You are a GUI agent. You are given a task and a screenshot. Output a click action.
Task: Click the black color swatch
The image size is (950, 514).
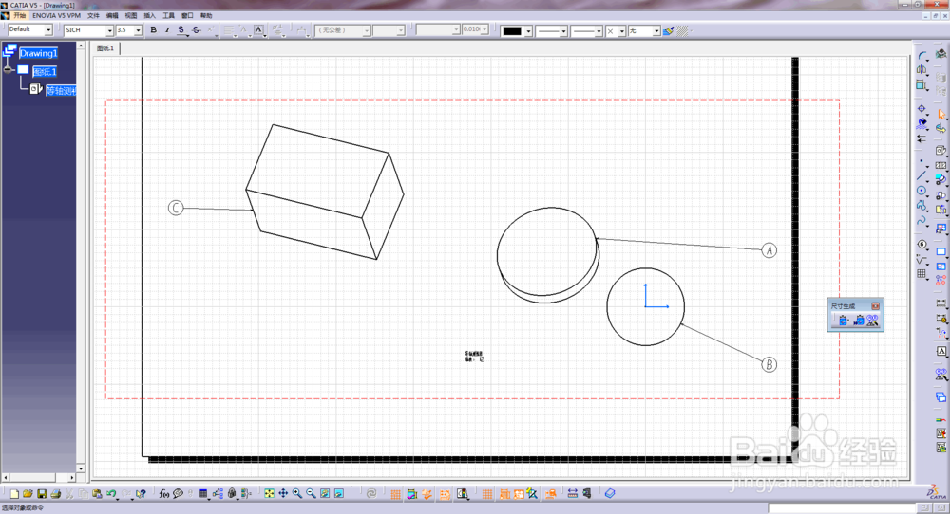(512, 31)
